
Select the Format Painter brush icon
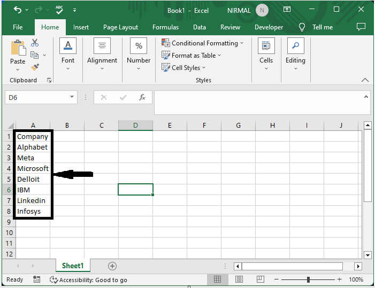point(35,67)
